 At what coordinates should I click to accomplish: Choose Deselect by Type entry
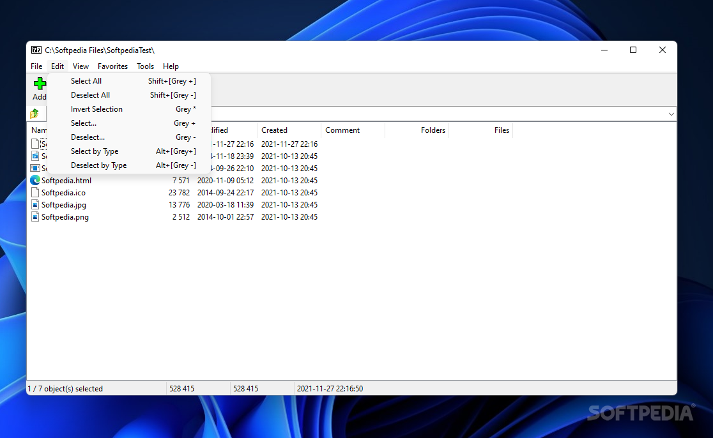pos(129,165)
